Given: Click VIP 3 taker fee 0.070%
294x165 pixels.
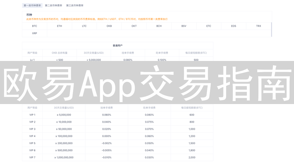Looking at the screenshot, I should [x=149, y=129].
